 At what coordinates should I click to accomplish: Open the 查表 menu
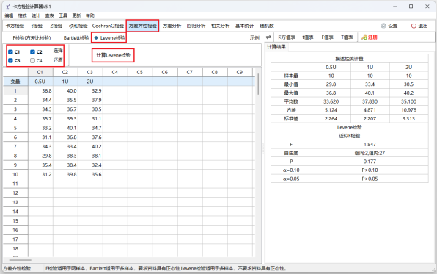[49, 15]
